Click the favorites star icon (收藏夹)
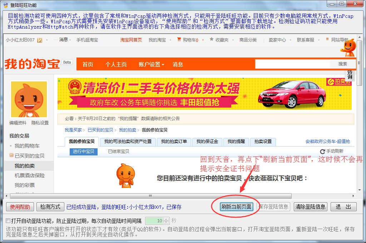Screen dimensions: 366x243 coord(212,40)
